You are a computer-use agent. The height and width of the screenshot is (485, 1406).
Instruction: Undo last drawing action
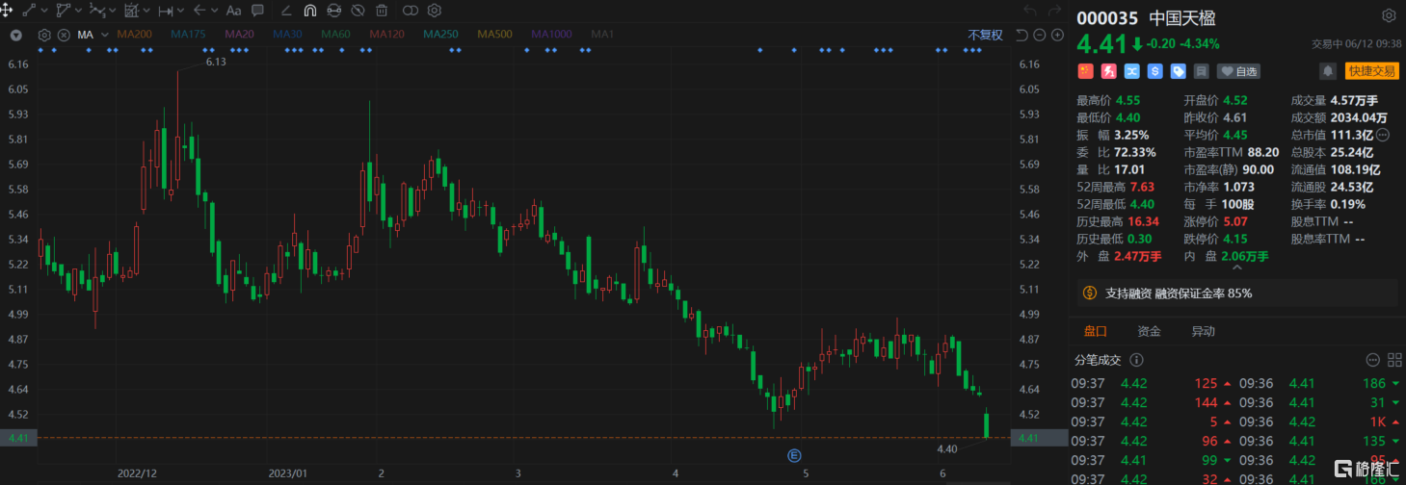(1030, 11)
